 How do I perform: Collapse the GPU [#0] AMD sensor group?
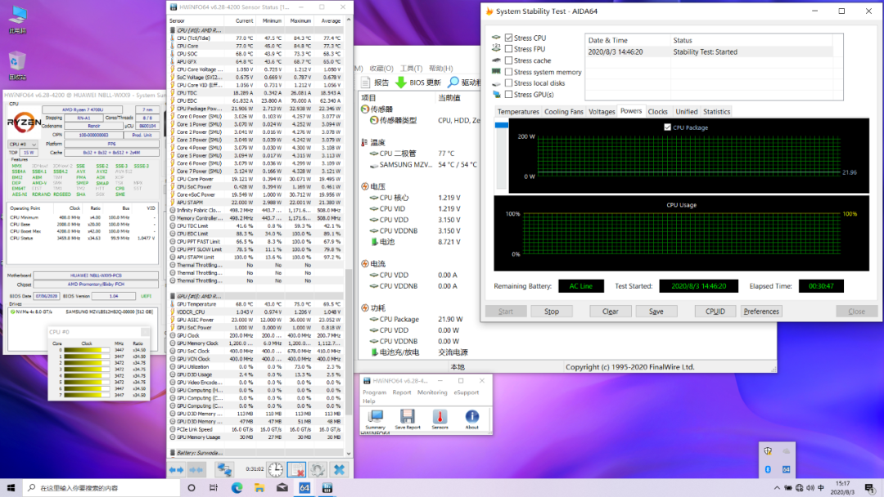coord(198,296)
